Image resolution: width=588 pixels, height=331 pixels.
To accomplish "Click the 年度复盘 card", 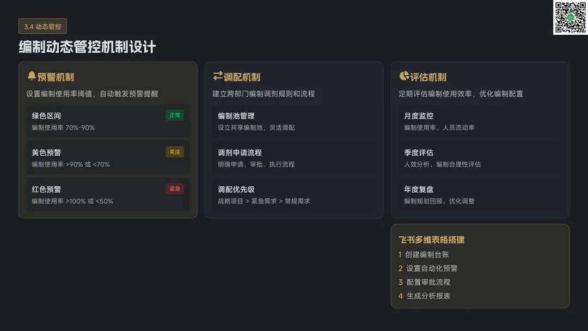I will (x=480, y=195).
